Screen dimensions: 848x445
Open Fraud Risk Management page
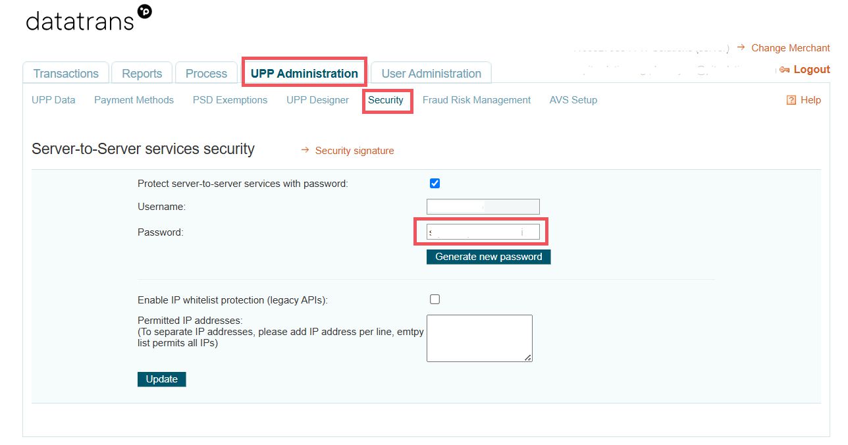point(476,100)
